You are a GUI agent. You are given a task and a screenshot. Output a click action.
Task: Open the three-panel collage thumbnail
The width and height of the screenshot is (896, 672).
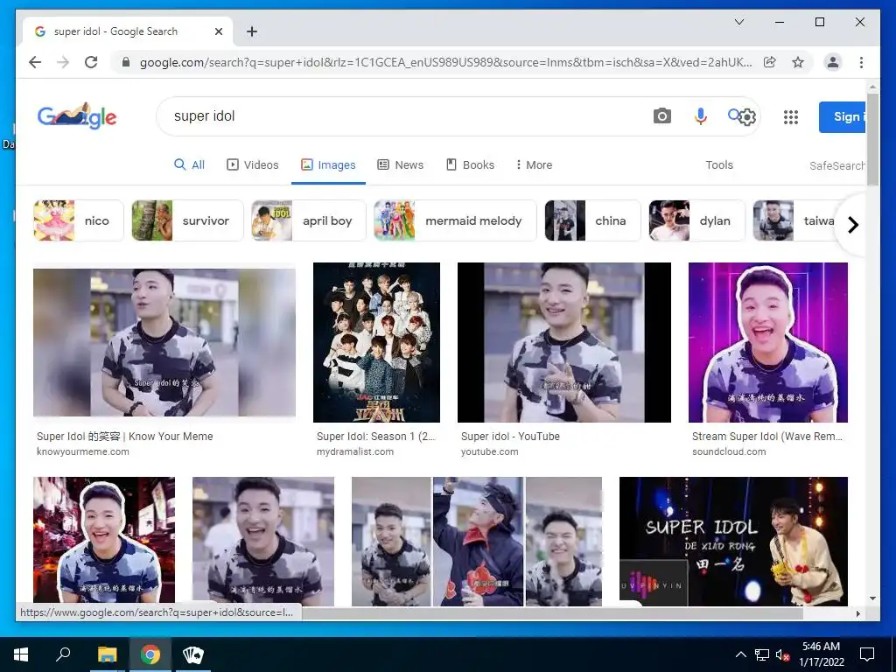(x=477, y=541)
